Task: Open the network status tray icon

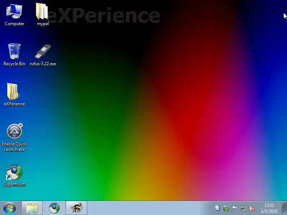Action: (243, 208)
